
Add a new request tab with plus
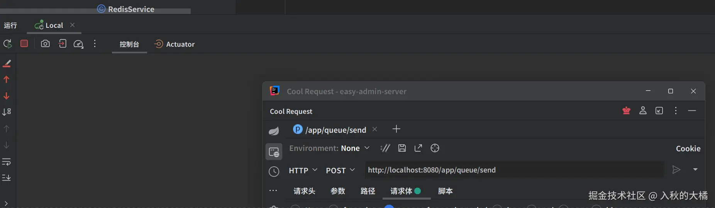point(396,129)
